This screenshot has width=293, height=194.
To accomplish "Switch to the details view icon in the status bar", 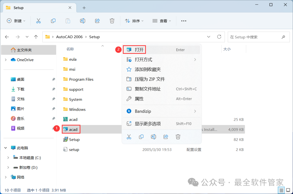I will [x=281, y=190].
